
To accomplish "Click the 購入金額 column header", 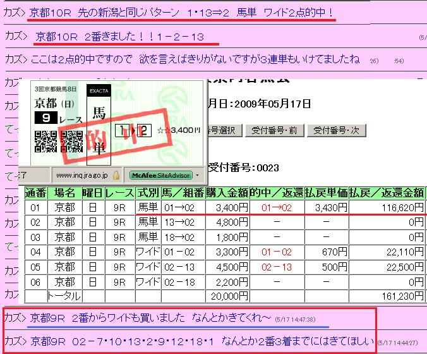I will pos(227,193).
